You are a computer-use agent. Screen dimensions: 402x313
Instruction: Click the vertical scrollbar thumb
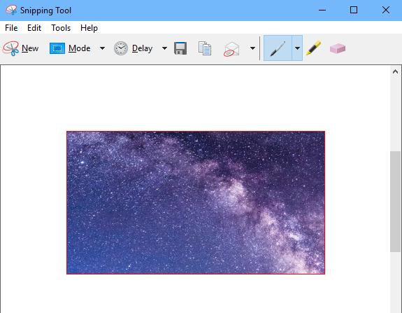pos(395,202)
